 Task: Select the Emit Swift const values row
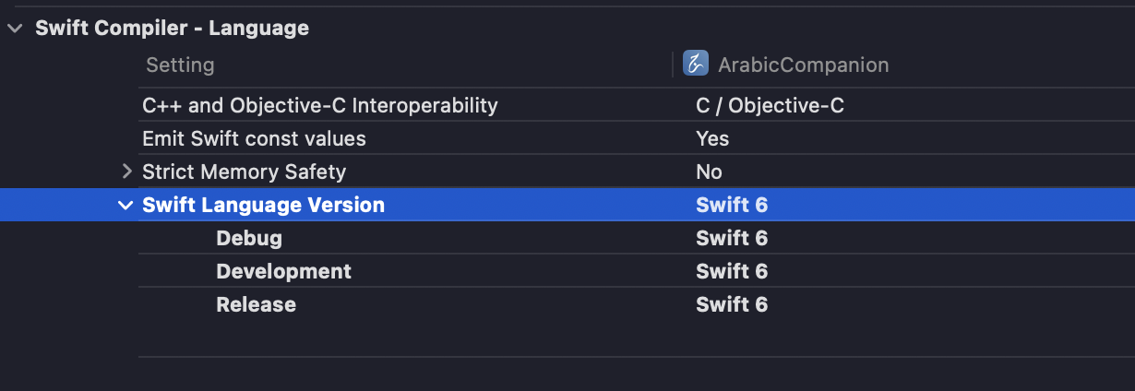(254, 138)
